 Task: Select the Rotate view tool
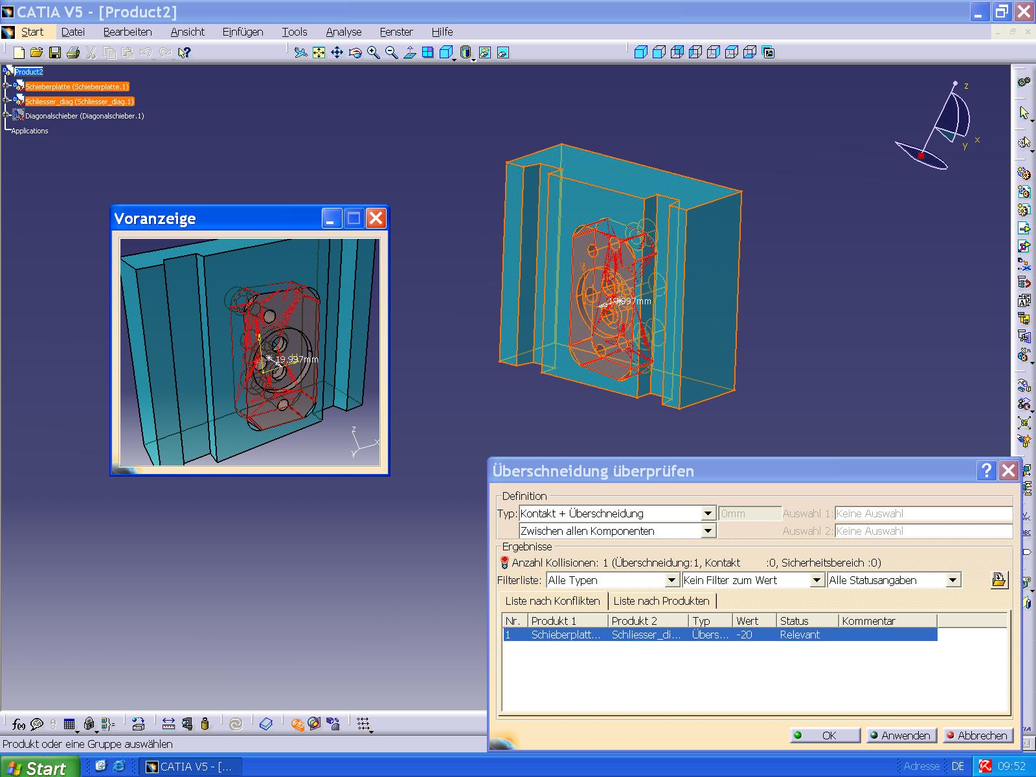point(355,52)
